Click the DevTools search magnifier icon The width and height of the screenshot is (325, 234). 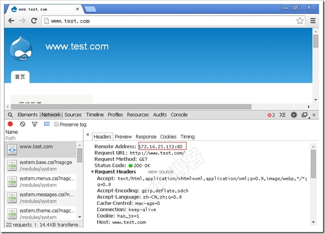pyautogui.click(x=10, y=115)
